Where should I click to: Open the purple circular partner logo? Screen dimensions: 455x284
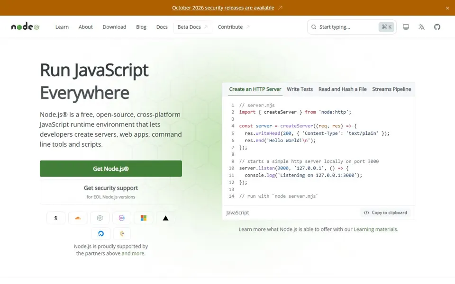[122, 218]
